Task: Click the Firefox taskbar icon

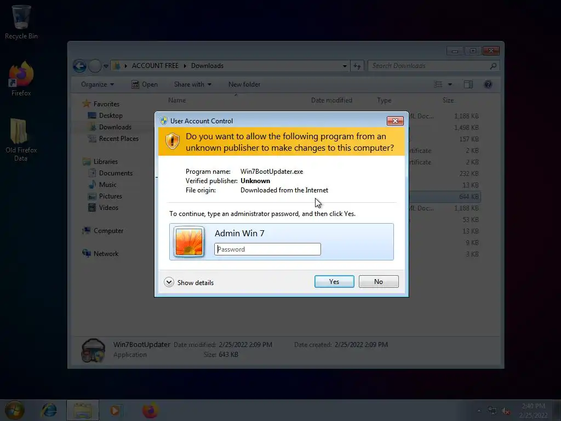Action: pos(150,410)
